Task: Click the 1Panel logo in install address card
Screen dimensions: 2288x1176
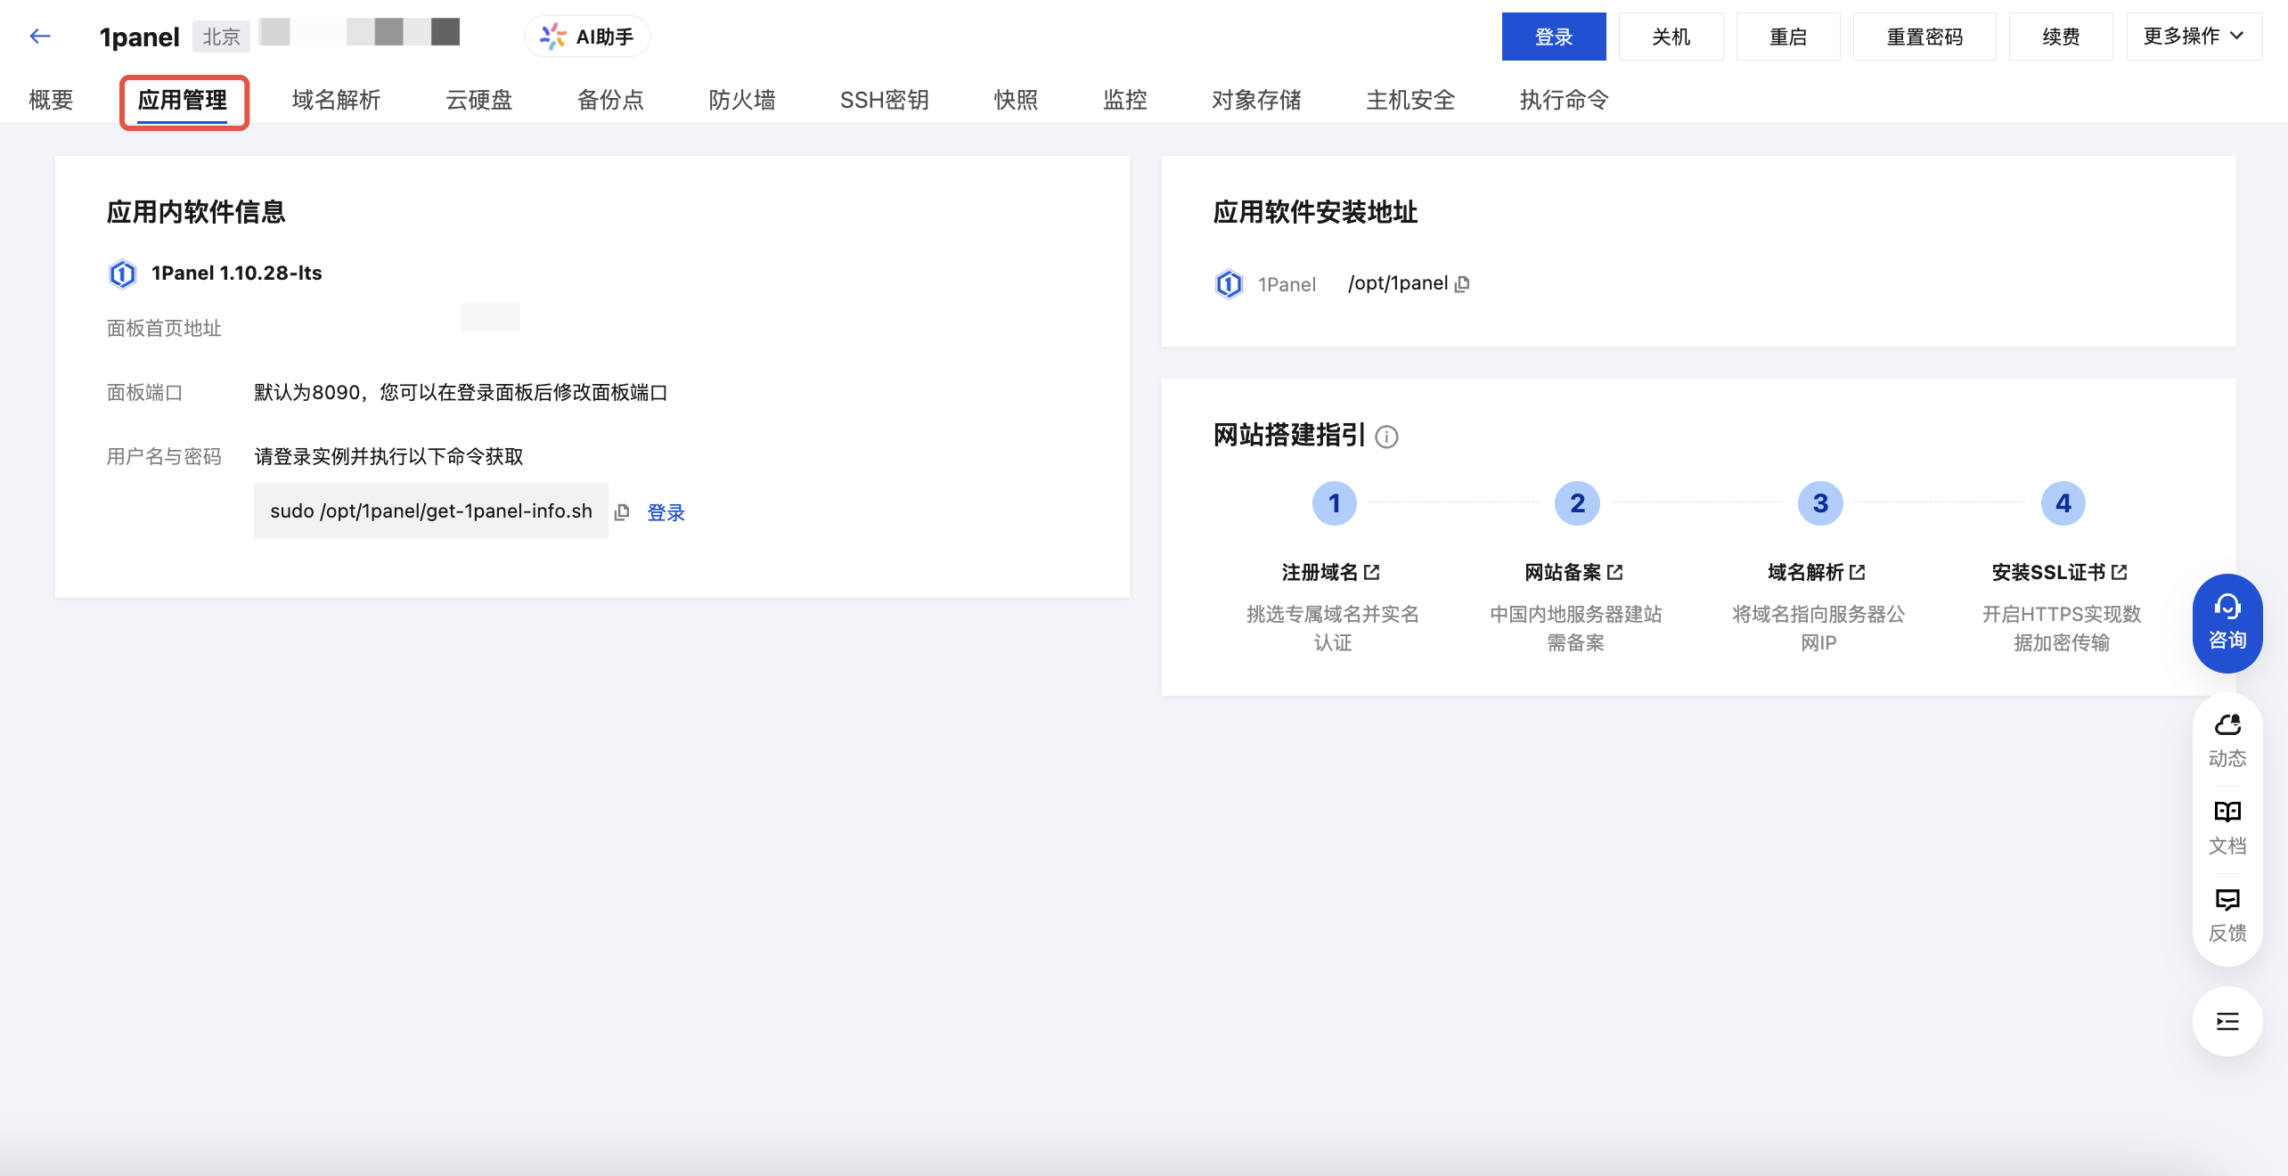Action: click(x=1229, y=284)
